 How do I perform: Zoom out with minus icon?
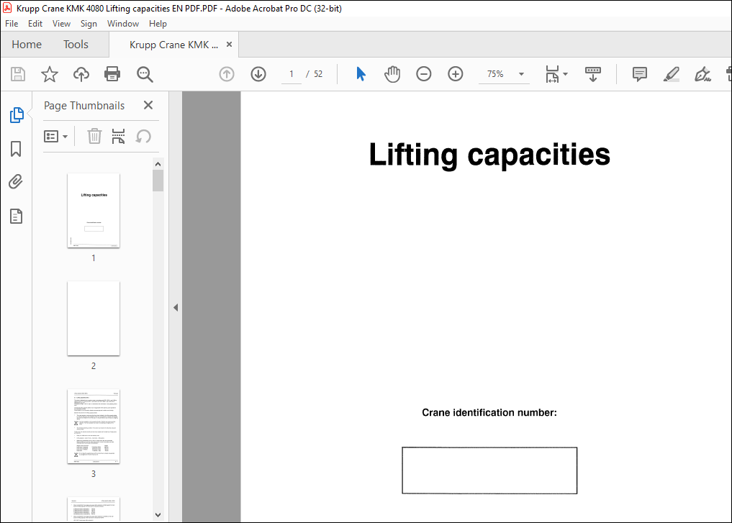point(424,73)
